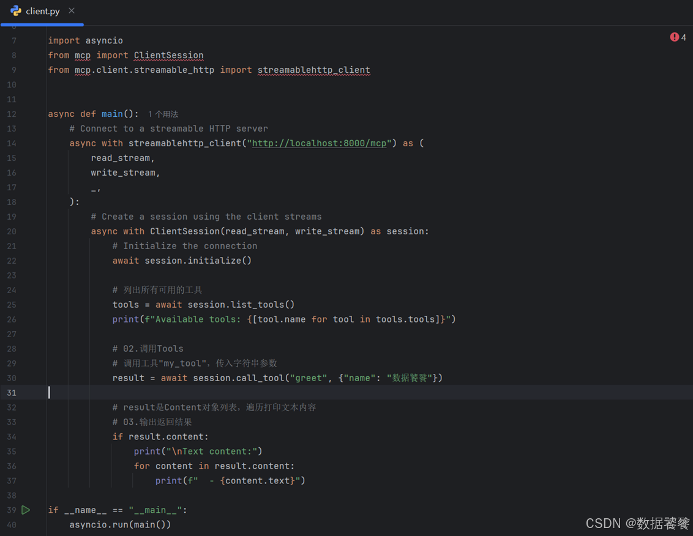The height and width of the screenshot is (536, 693).
Task: Click the '# 列出所有可用的工具' comment
Action: [157, 290]
